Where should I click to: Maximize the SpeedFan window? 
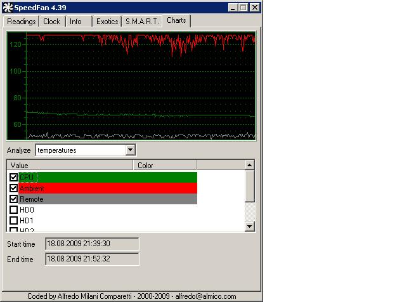click(243, 8)
